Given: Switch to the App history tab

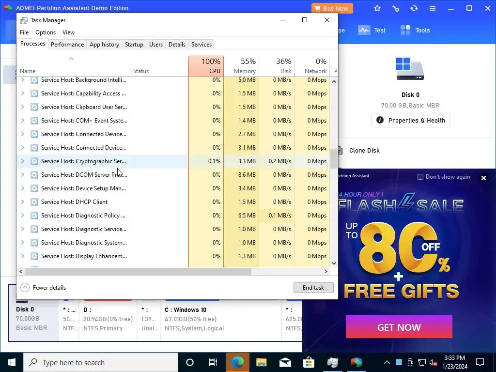Looking at the screenshot, I should pos(105,44).
